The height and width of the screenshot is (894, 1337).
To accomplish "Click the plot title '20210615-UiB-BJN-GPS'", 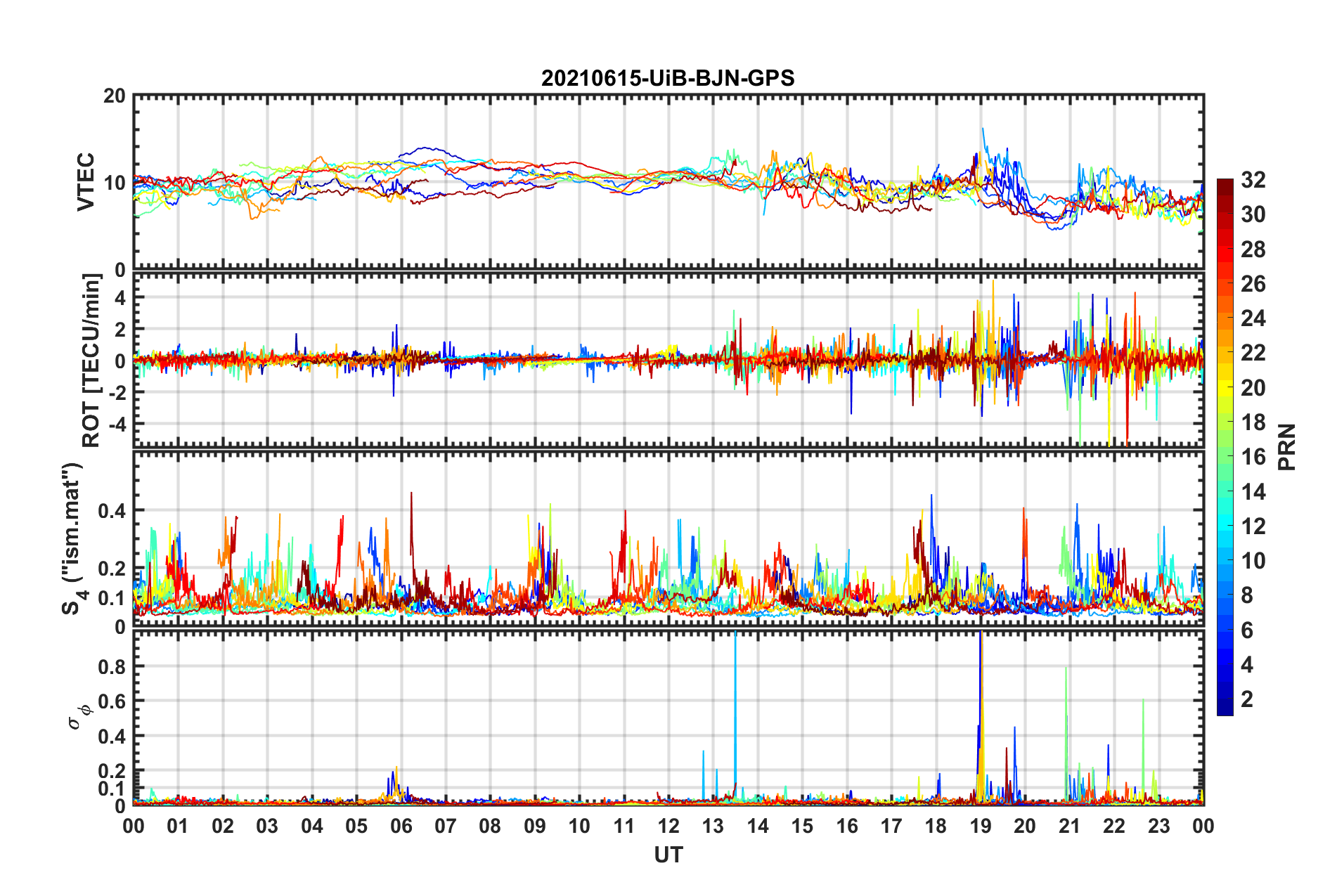I will (x=668, y=78).
